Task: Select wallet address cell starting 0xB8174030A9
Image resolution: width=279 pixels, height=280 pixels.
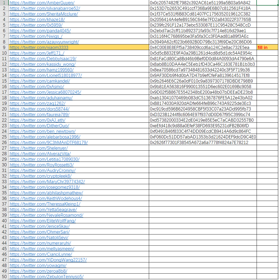Action: pyautogui.click(x=203, y=103)
